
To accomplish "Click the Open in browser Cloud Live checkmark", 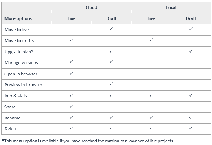I will [x=71, y=73].
